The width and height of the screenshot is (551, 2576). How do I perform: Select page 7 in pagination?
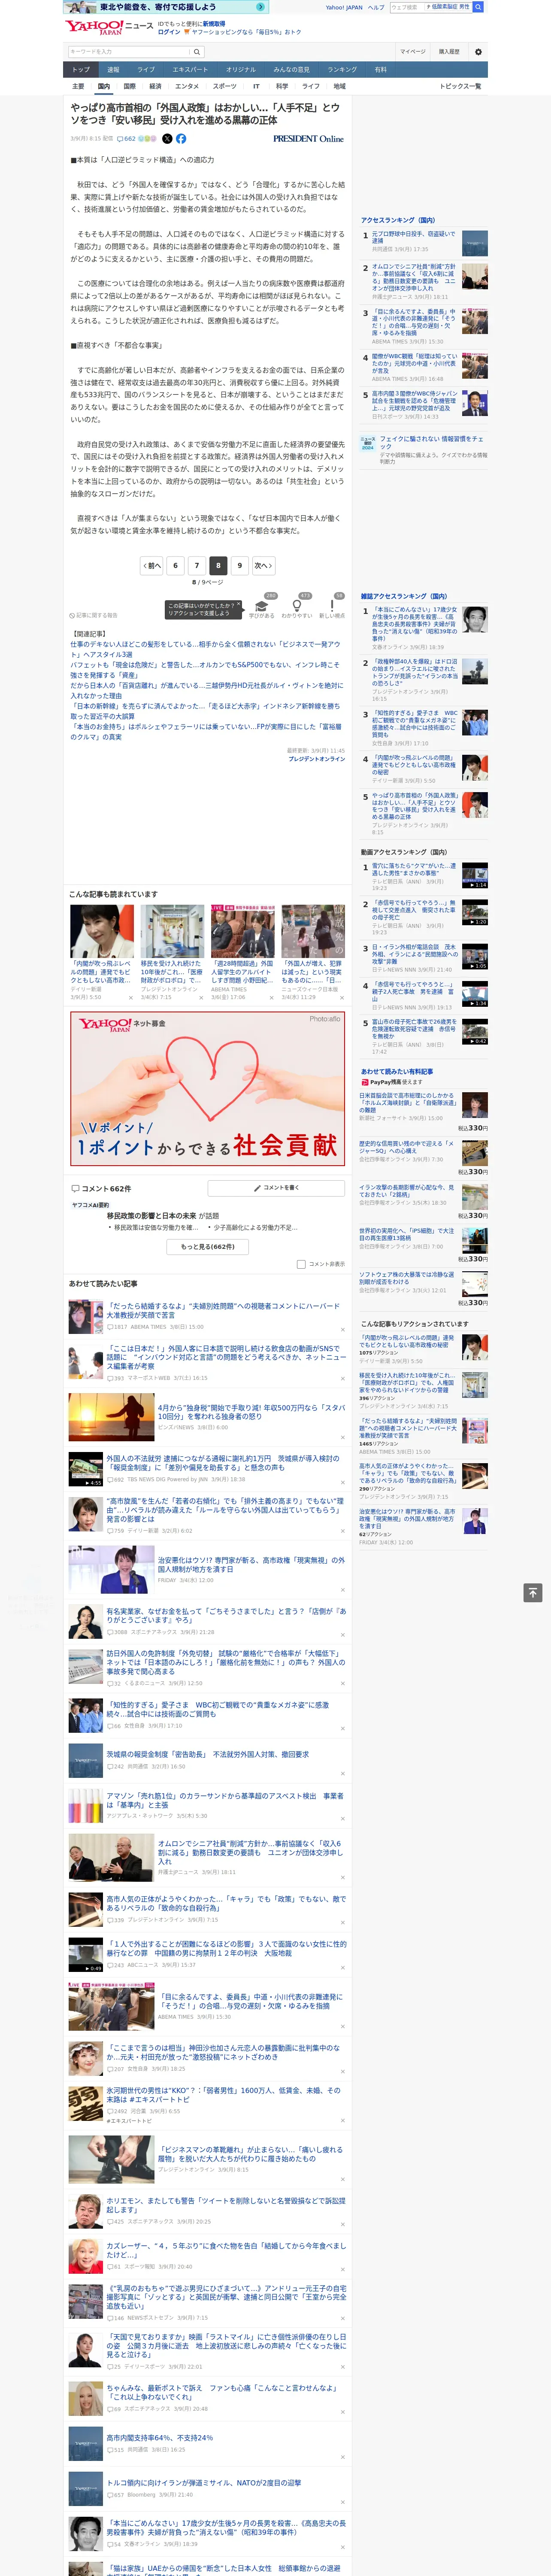(197, 565)
